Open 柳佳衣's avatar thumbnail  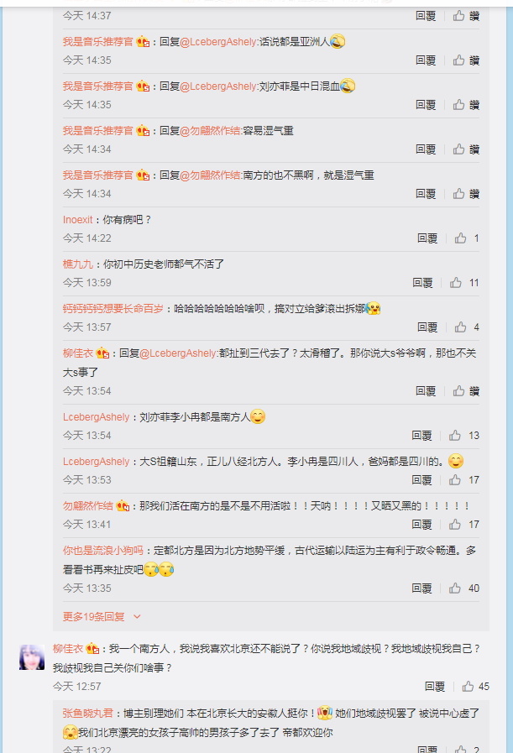coord(32,657)
